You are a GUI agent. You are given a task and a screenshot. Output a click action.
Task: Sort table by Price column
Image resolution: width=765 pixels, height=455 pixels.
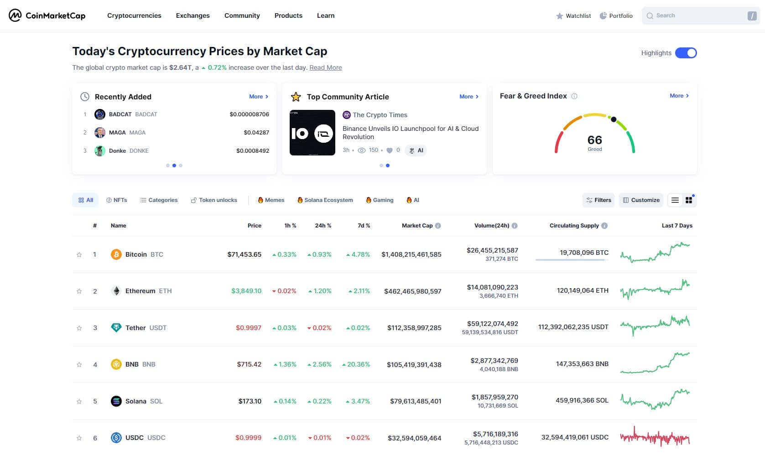pyautogui.click(x=254, y=226)
